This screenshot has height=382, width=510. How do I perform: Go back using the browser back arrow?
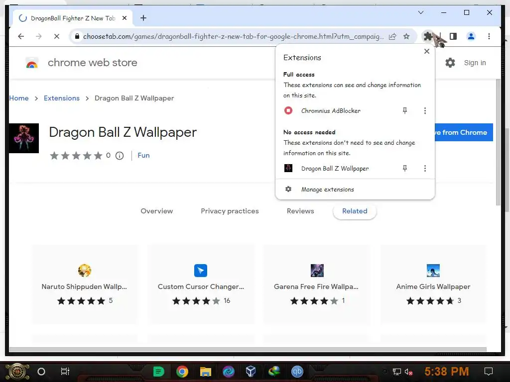(x=21, y=36)
